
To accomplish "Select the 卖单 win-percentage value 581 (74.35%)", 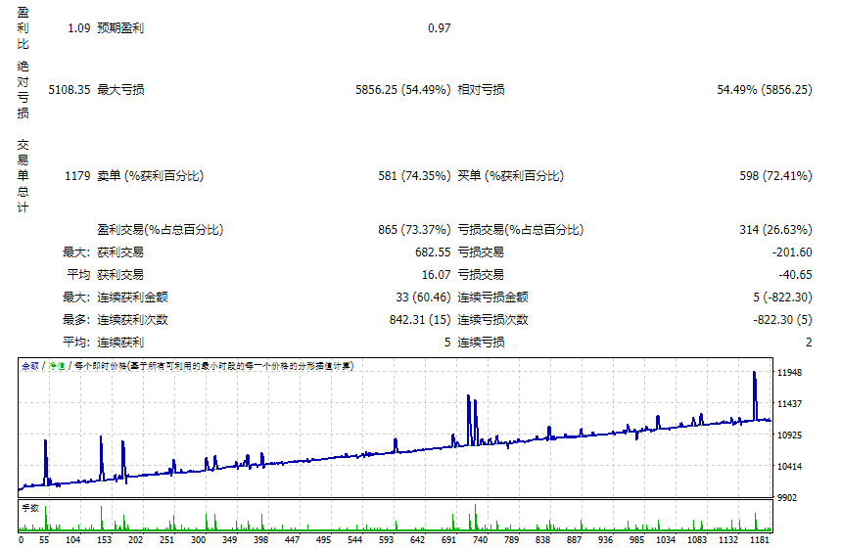I will coord(414,176).
